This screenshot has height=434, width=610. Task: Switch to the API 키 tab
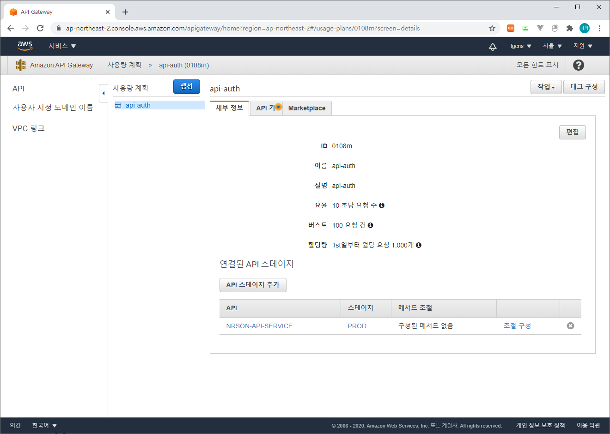(x=266, y=108)
